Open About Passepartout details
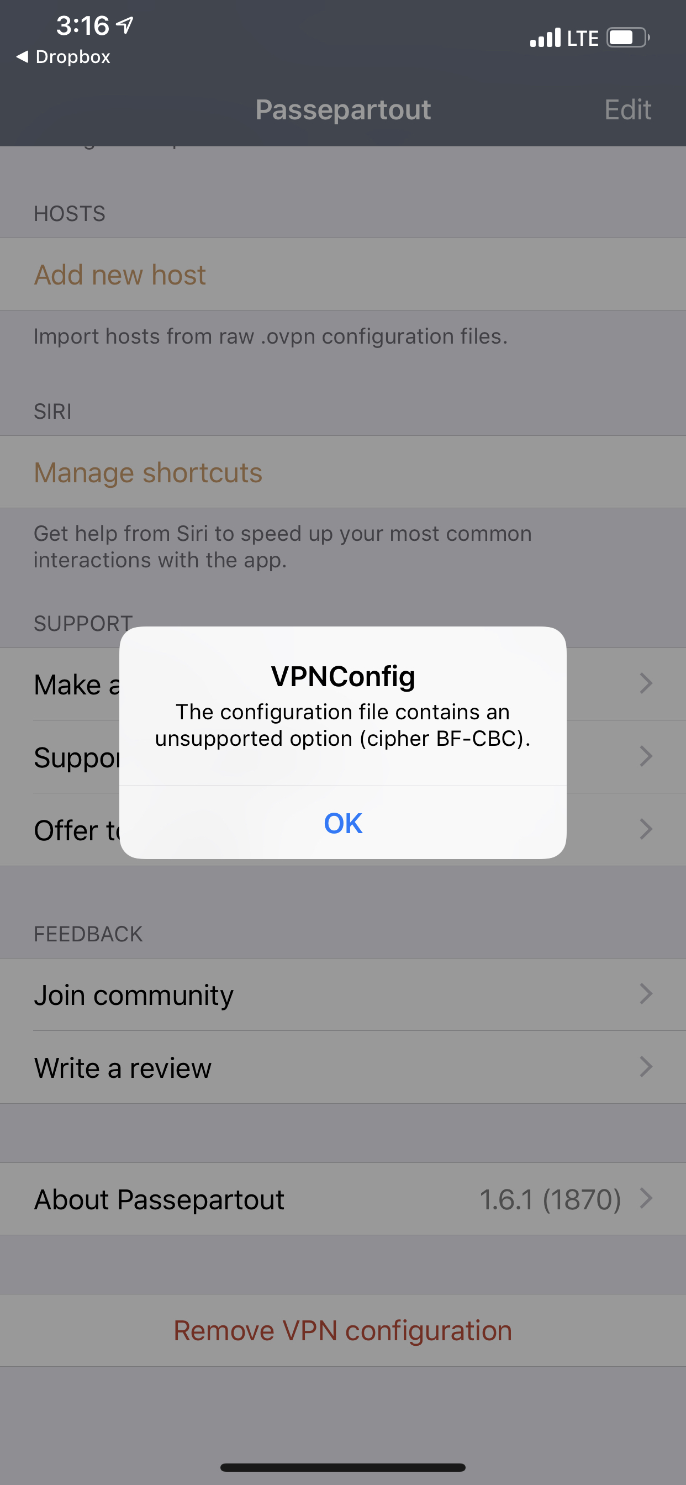Screen dimensions: 686x1485 coord(343,1199)
